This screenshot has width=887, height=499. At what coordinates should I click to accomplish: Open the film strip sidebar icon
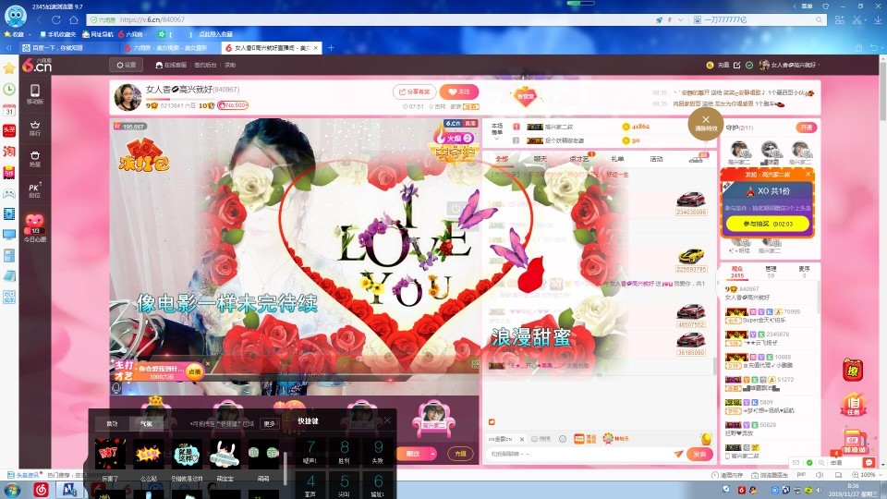9,213
